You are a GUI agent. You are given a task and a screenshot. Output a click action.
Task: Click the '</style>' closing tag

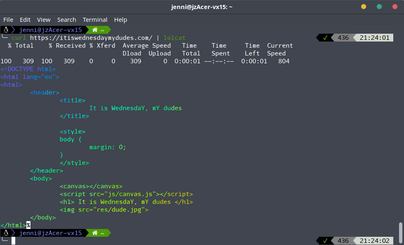(x=74, y=163)
